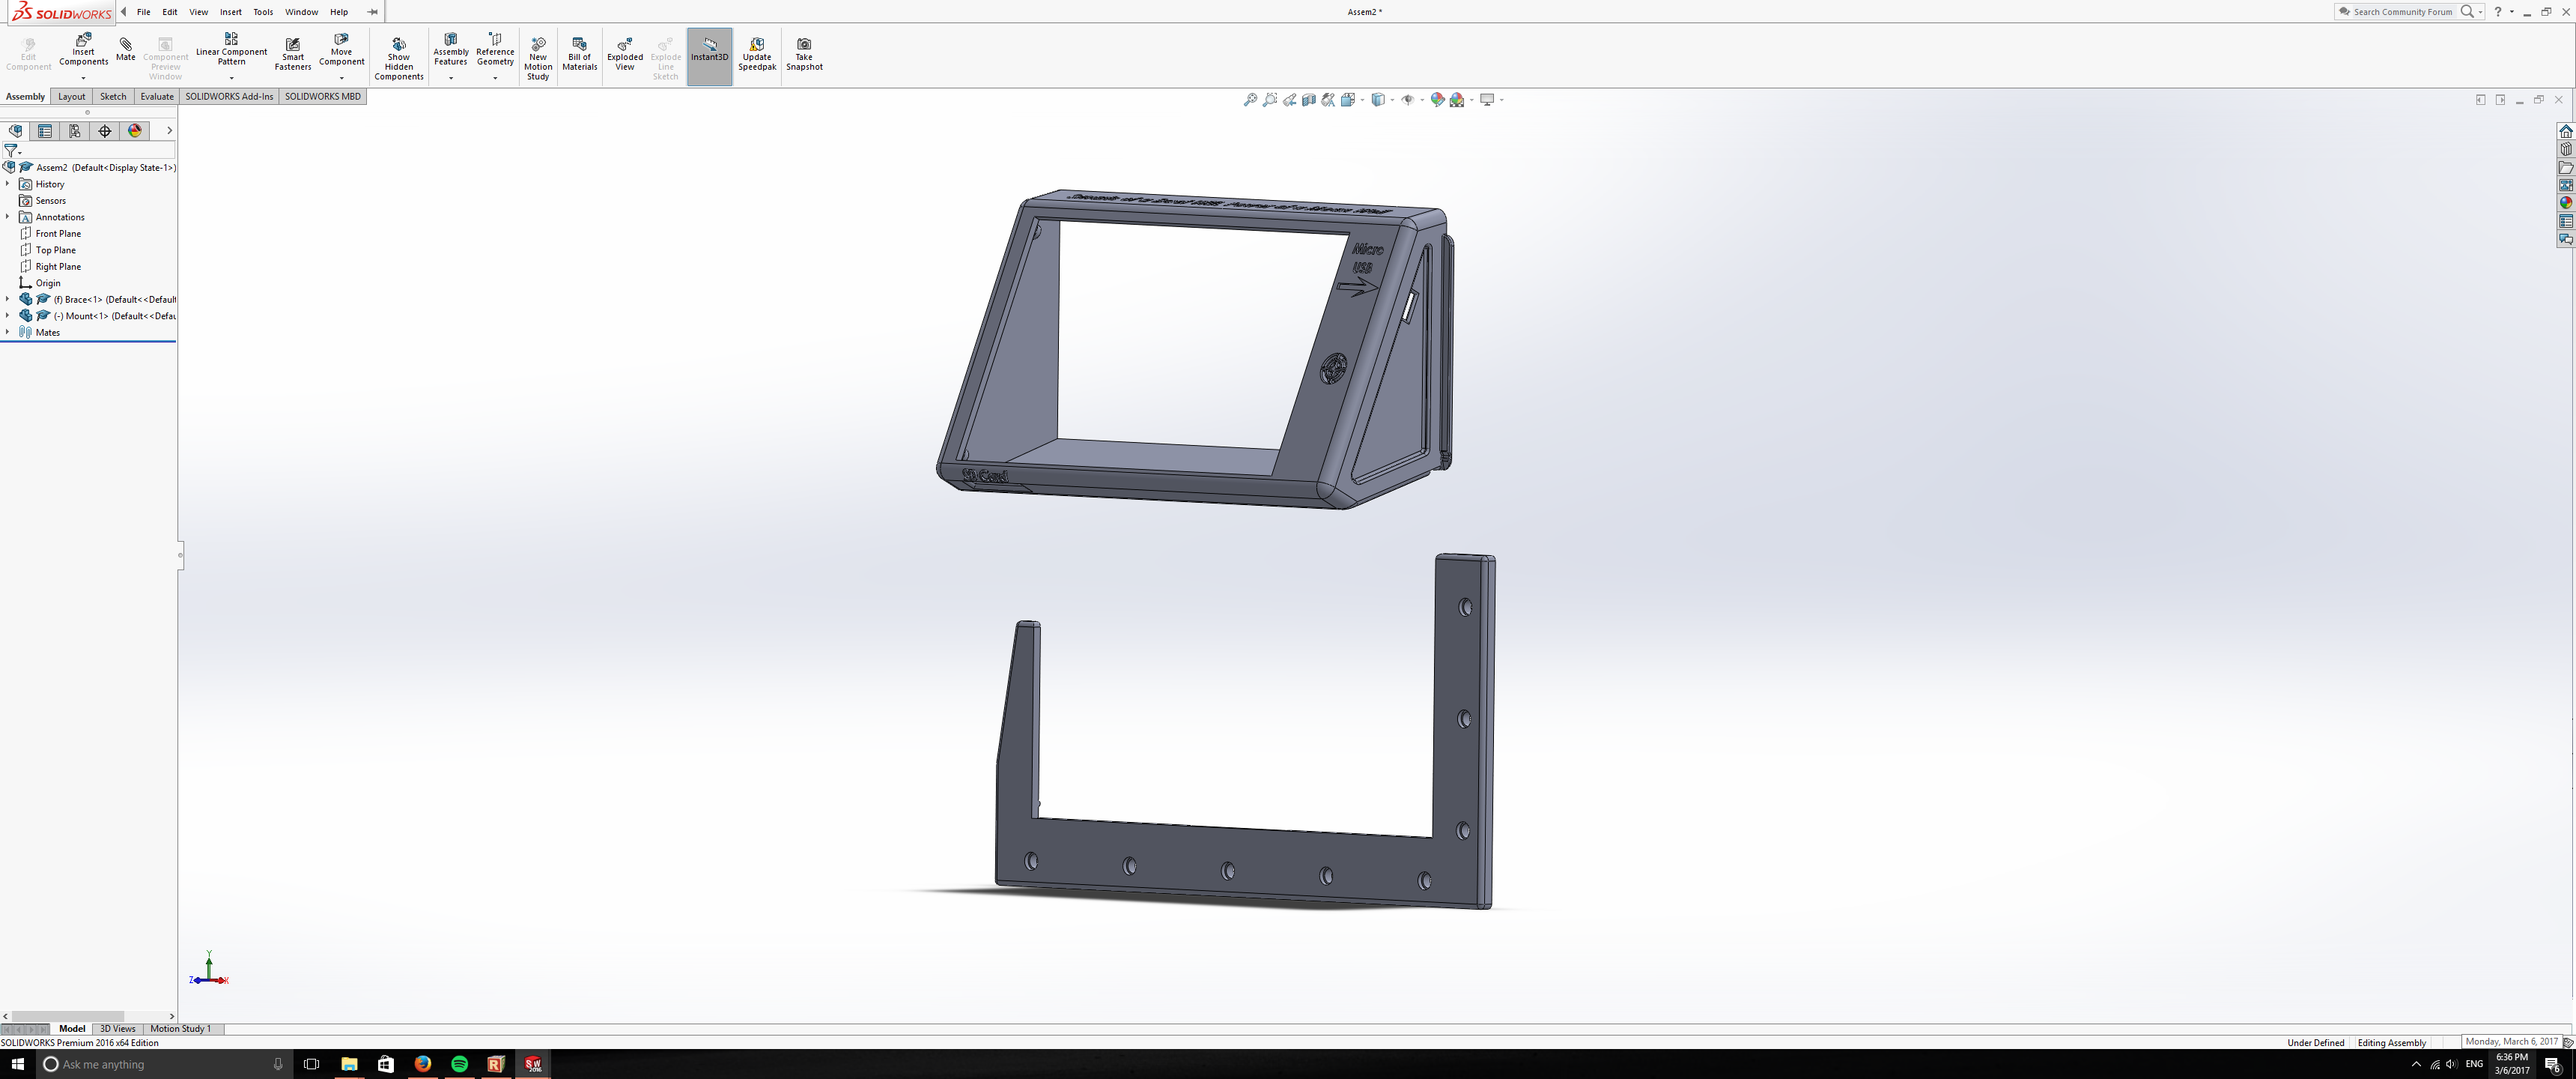2576x1079 pixels.
Task: Open Dynamic Annotation Views icon
Action: click(1328, 99)
